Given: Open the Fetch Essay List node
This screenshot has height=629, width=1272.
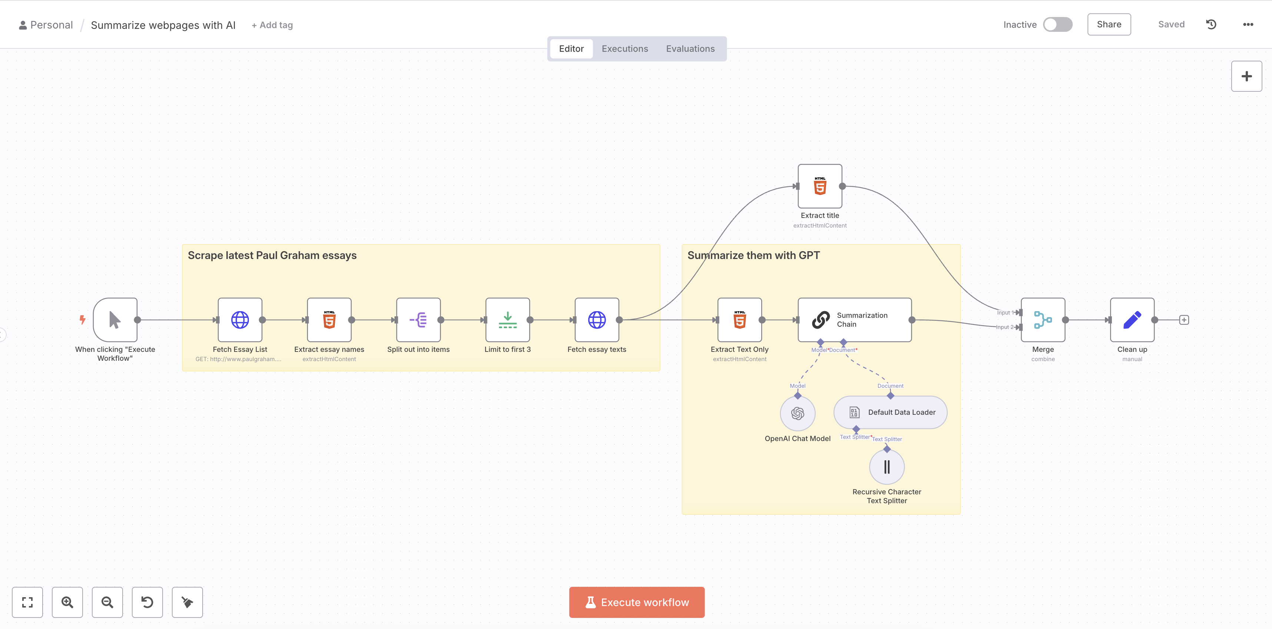Looking at the screenshot, I should [240, 320].
